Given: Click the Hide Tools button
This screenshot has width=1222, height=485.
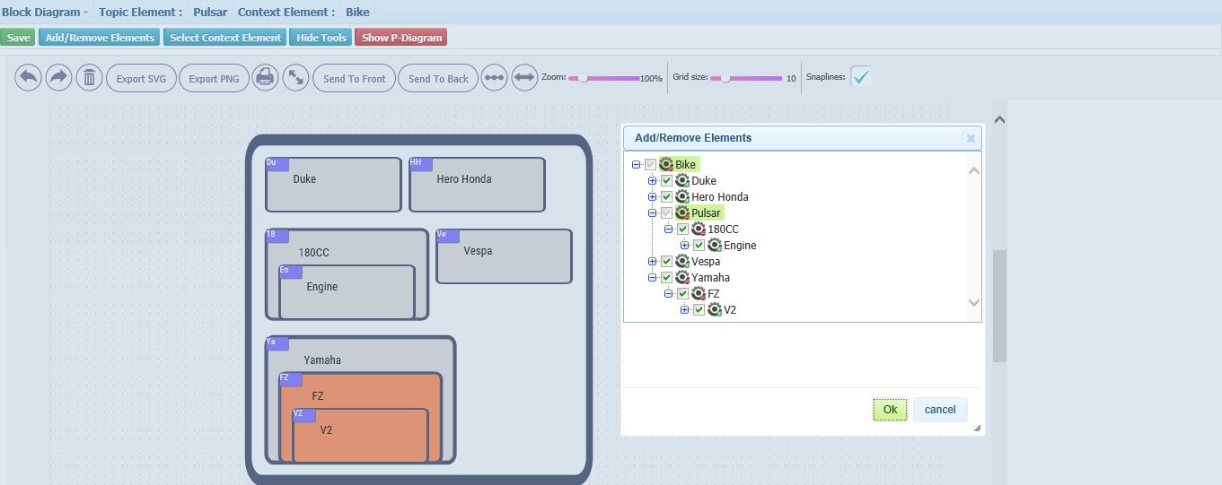Looking at the screenshot, I should click(321, 38).
